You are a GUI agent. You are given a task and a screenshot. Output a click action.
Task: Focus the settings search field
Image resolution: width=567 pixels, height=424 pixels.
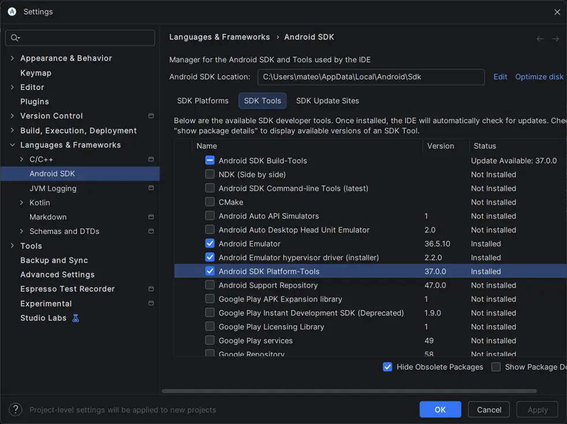[80, 37]
